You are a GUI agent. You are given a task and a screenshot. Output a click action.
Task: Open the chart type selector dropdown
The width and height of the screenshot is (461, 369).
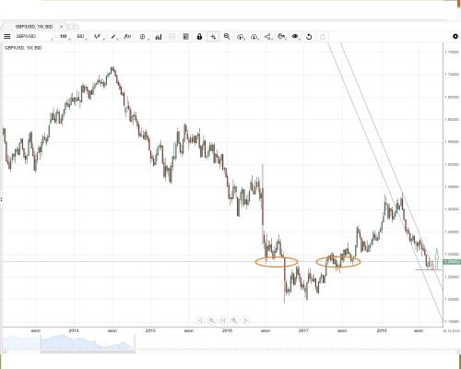(x=98, y=37)
